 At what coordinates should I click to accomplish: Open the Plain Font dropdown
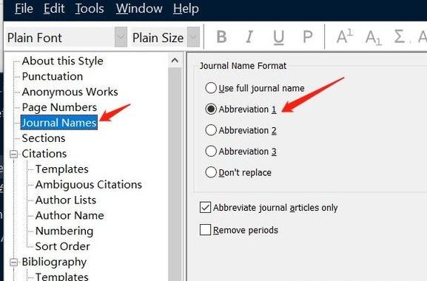(121, 37)
